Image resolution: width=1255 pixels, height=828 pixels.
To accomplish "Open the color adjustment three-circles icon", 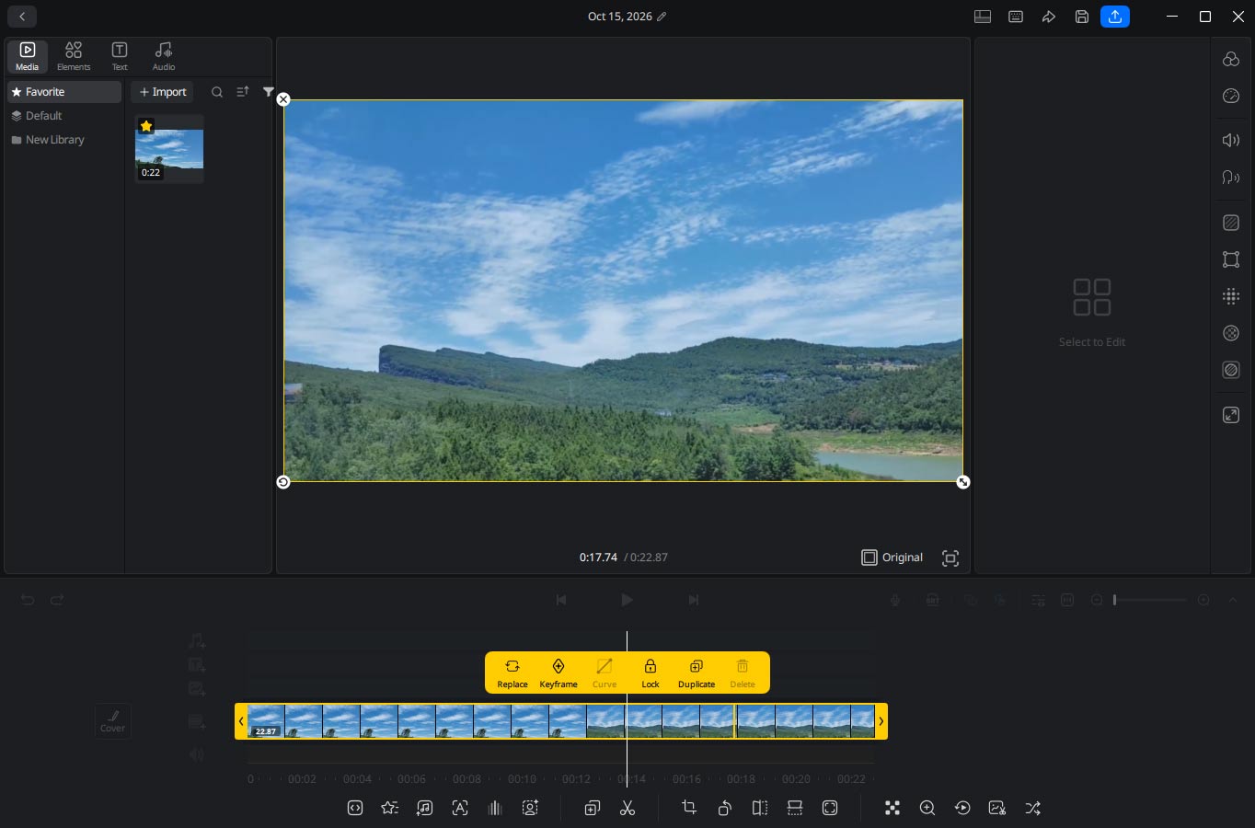I will pos(1231,59).
